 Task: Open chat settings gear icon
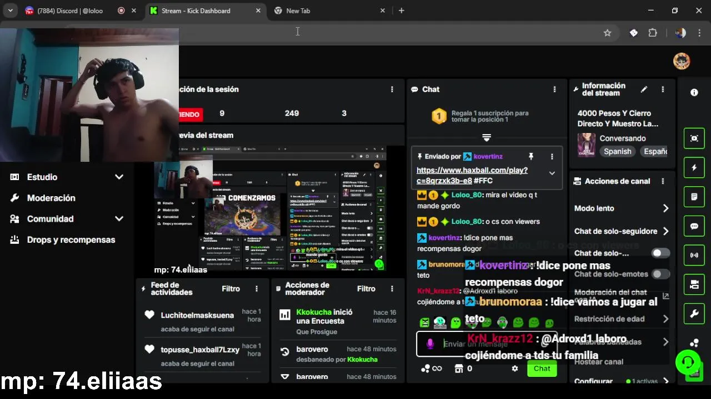[515, 369]
